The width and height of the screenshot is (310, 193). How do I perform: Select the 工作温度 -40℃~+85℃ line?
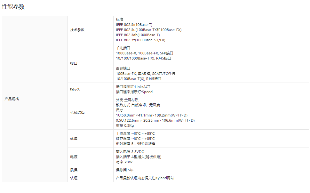pos(135,133)
